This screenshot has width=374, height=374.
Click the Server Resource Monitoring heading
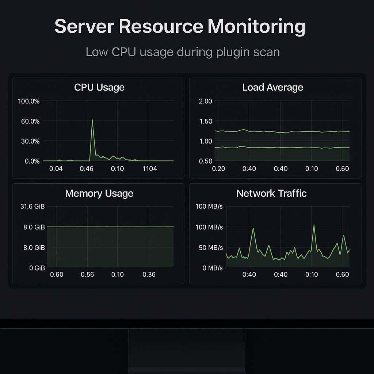tap(180, 27)
